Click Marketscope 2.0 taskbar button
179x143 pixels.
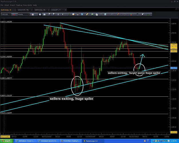click(93, 141)
